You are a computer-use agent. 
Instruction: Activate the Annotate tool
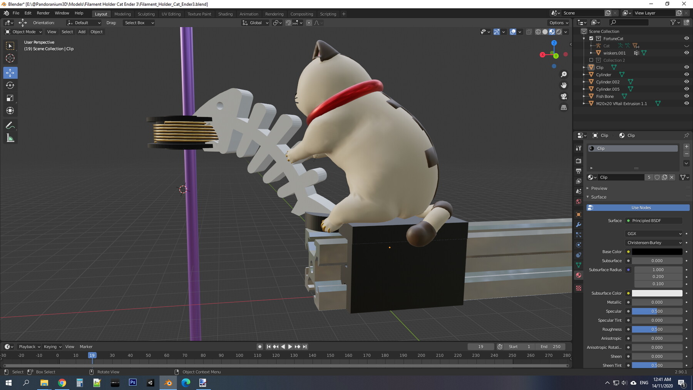10,125
